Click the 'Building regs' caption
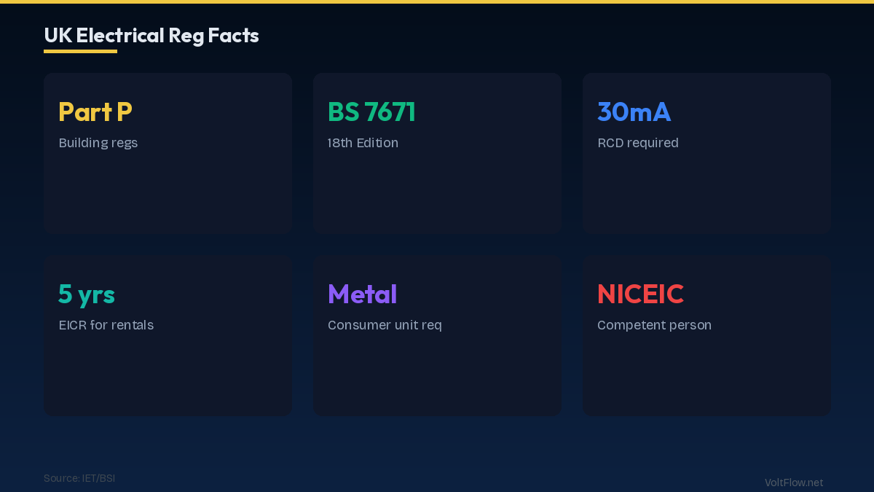This screenshot has width=874, height=492. click(98, 143)
